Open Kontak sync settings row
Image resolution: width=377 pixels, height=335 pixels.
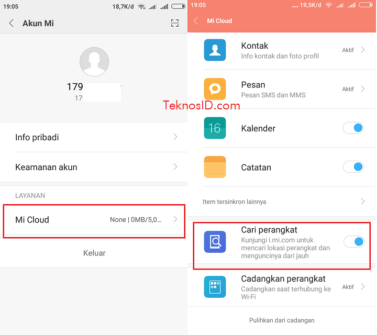point(282,50)
